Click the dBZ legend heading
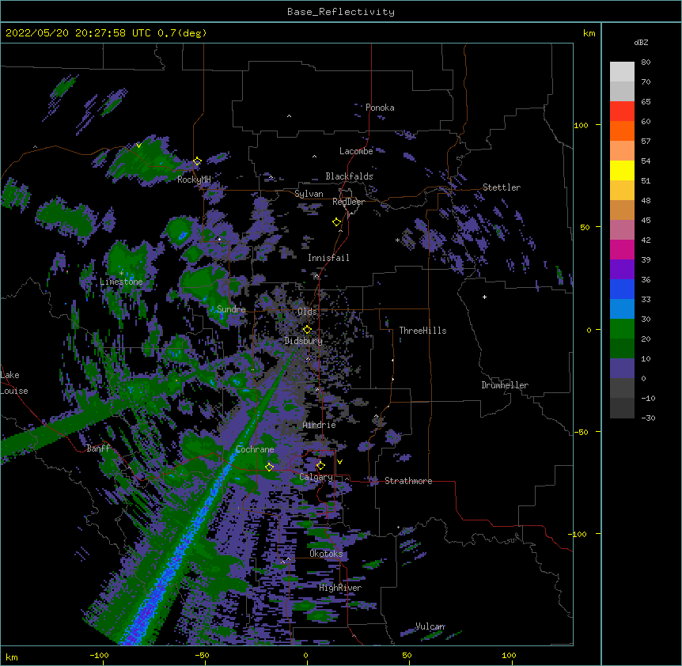This screenshot has height=666, width=682. click(641, 42)
